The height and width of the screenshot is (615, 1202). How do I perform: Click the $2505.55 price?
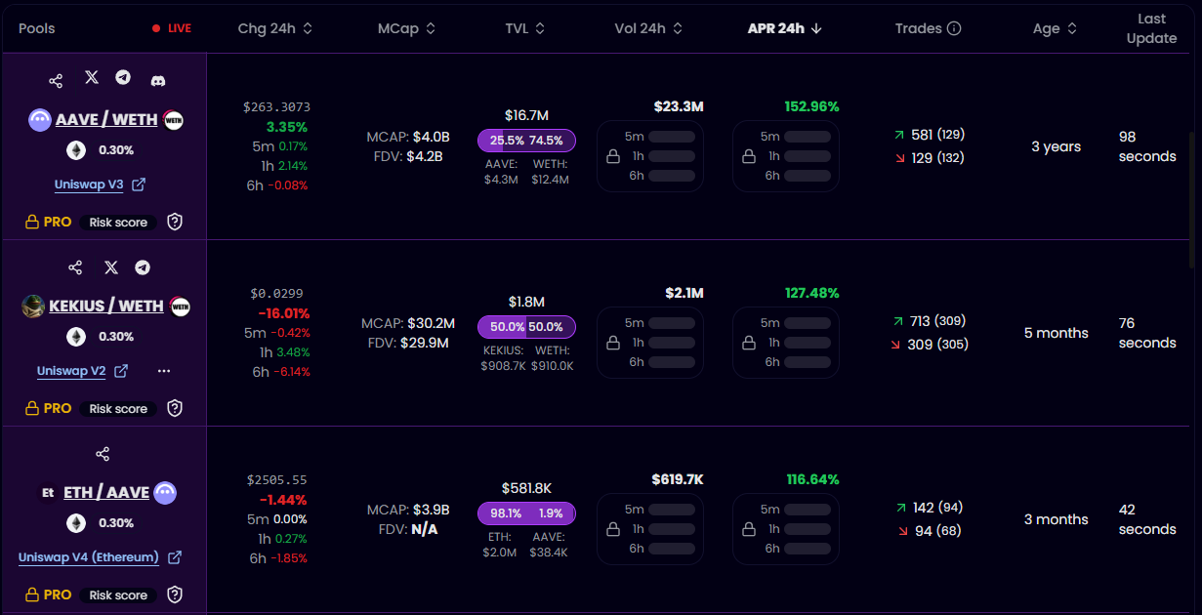pos(277,480)
